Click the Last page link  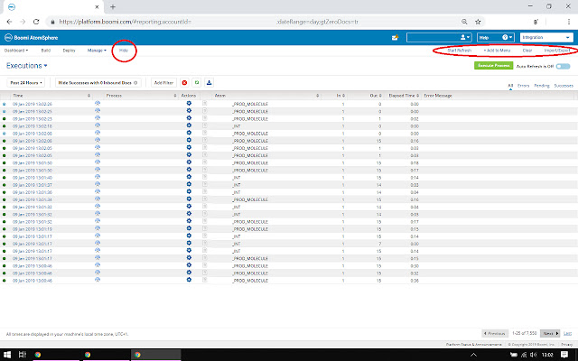pos(567,333)
